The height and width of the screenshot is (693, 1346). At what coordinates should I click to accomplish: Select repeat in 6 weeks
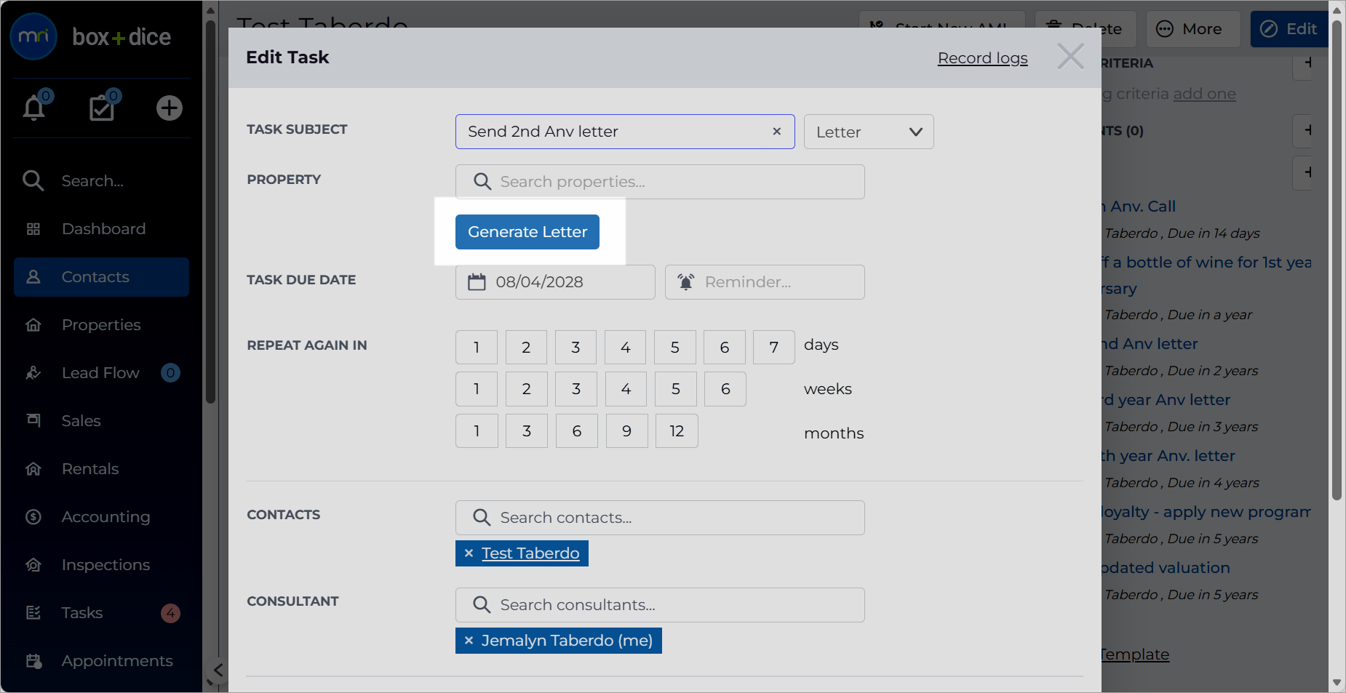(725, 389)
